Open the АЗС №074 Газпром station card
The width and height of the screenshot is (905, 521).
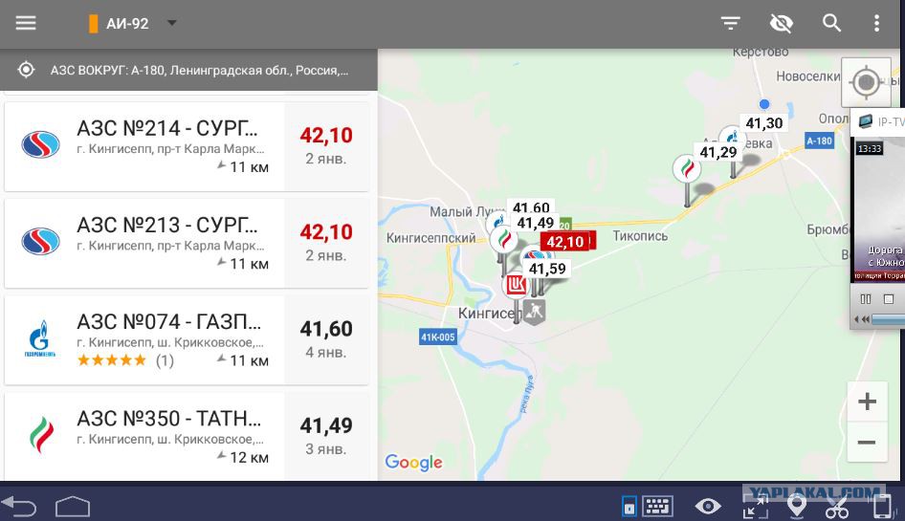pos(187,340)
